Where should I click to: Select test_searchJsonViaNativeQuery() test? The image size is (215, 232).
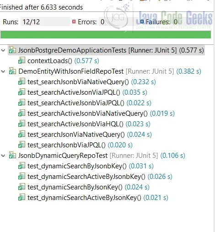click(x=90, y=135)
